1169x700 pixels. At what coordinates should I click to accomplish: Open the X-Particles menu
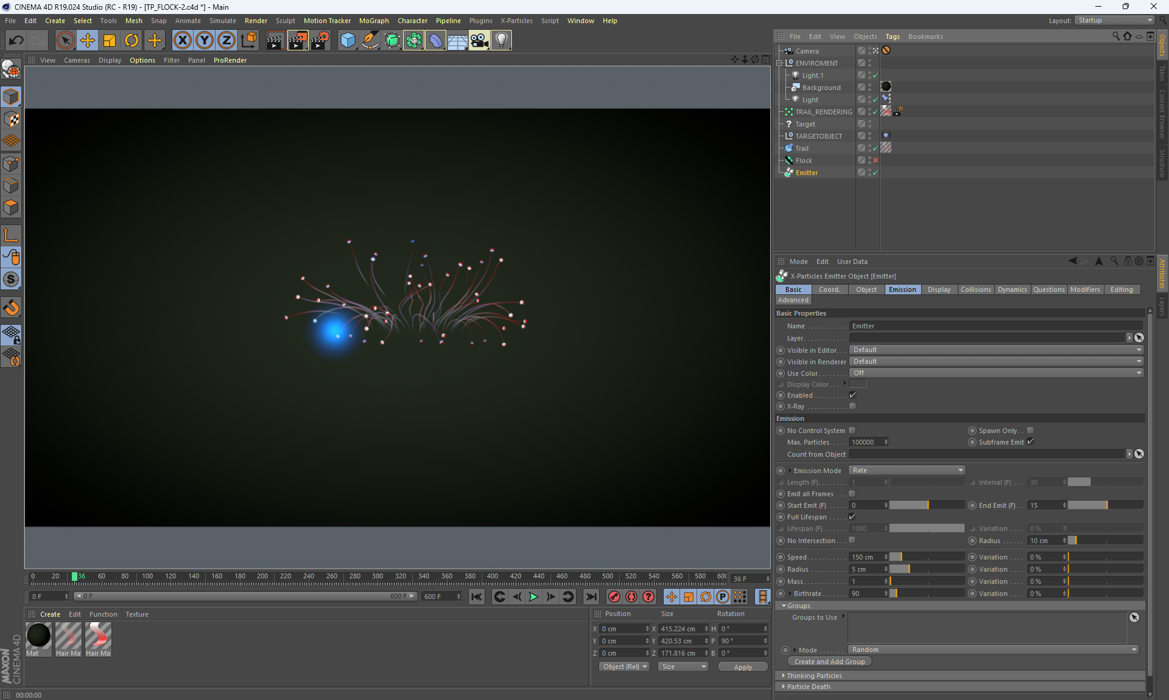click(516, 21)
